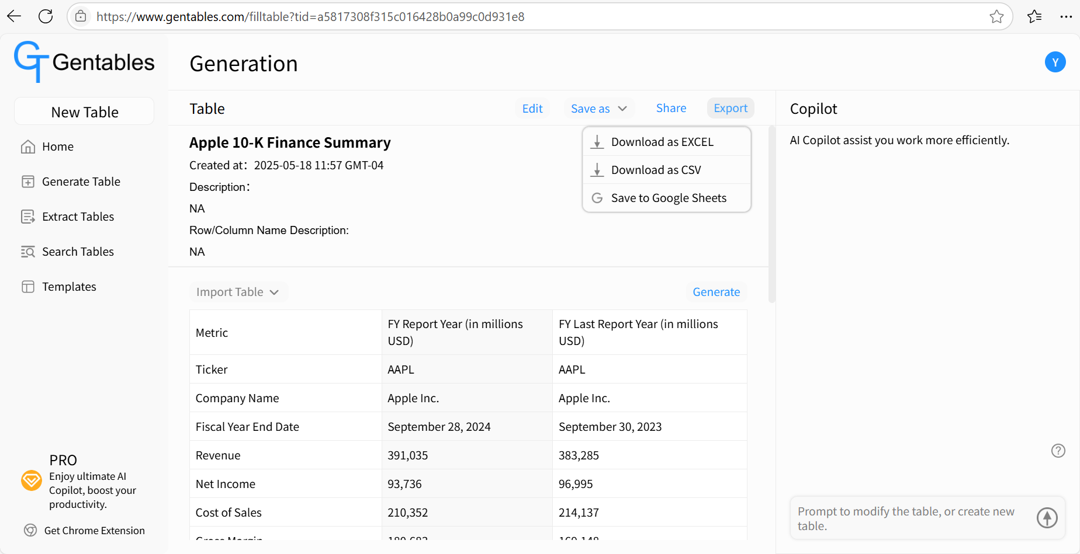
Task: Click the 383,285 revenue cell
Action: pyautogui.click(x=649, y=455)
